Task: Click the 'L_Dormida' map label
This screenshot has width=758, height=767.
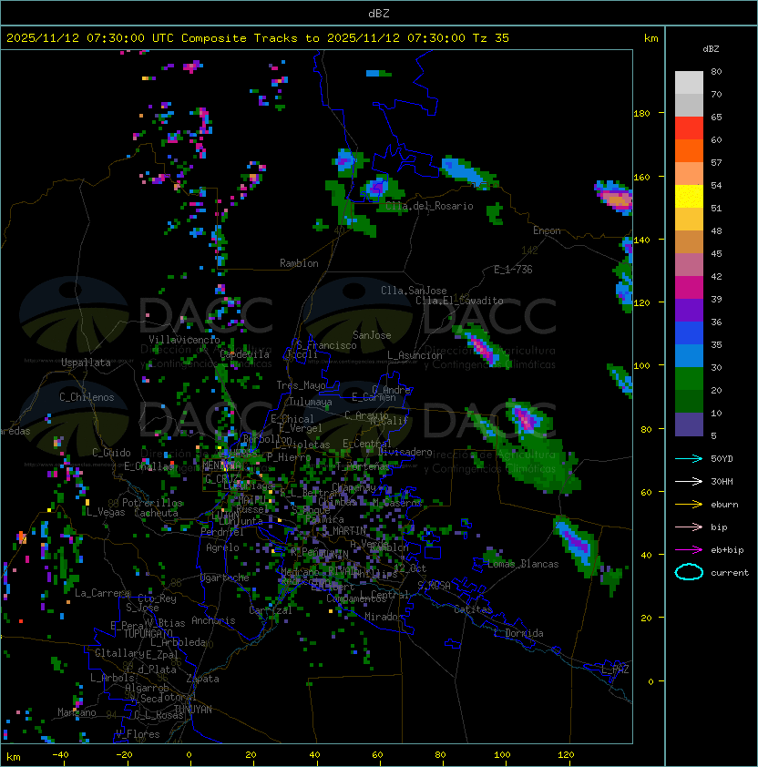Action: pyautogui.click(x=518, y=633)
